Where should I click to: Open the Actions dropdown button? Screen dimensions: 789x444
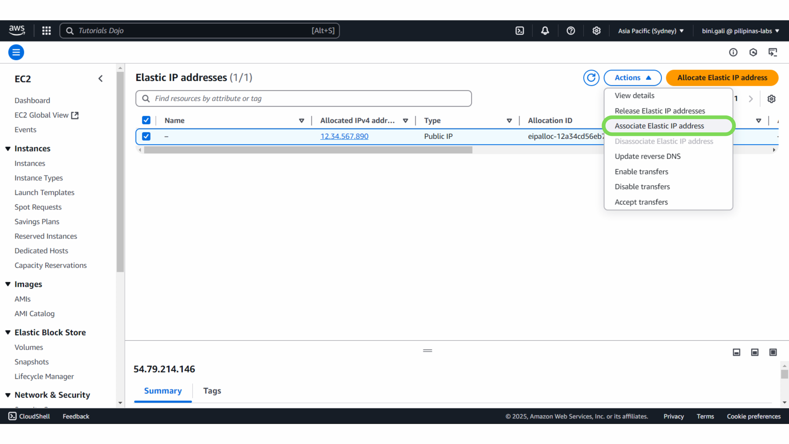tap(632, 78)
